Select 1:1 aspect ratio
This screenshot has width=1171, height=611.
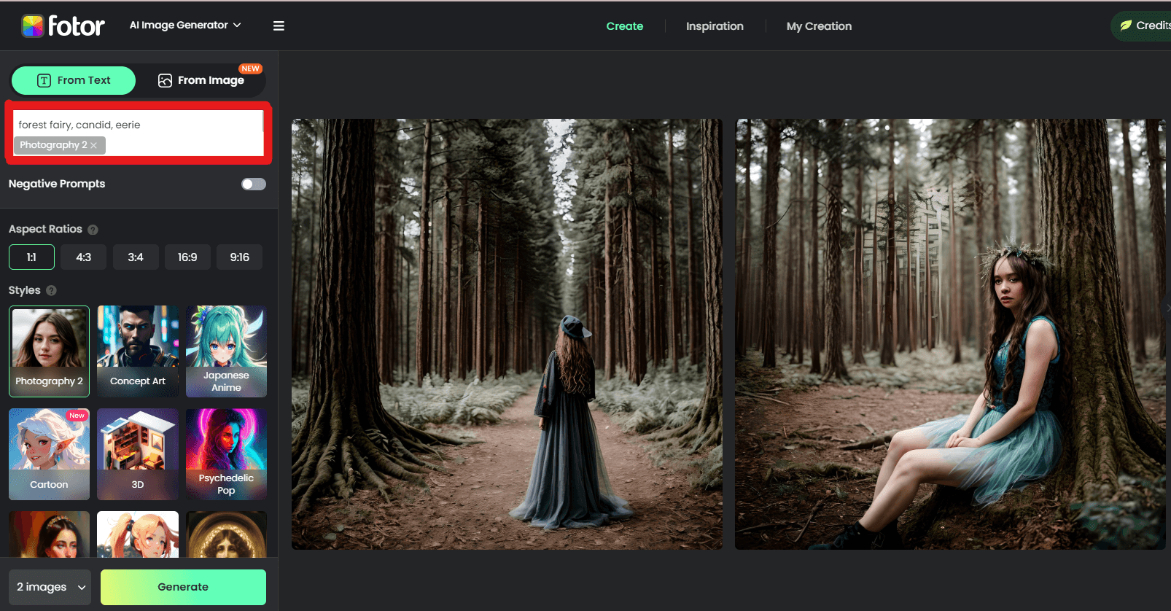coord(31,257)
